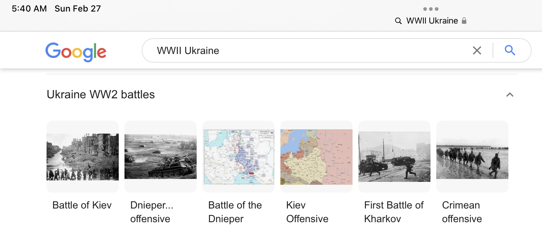Click the WWII Ukraine search input field

coord(307,51)
